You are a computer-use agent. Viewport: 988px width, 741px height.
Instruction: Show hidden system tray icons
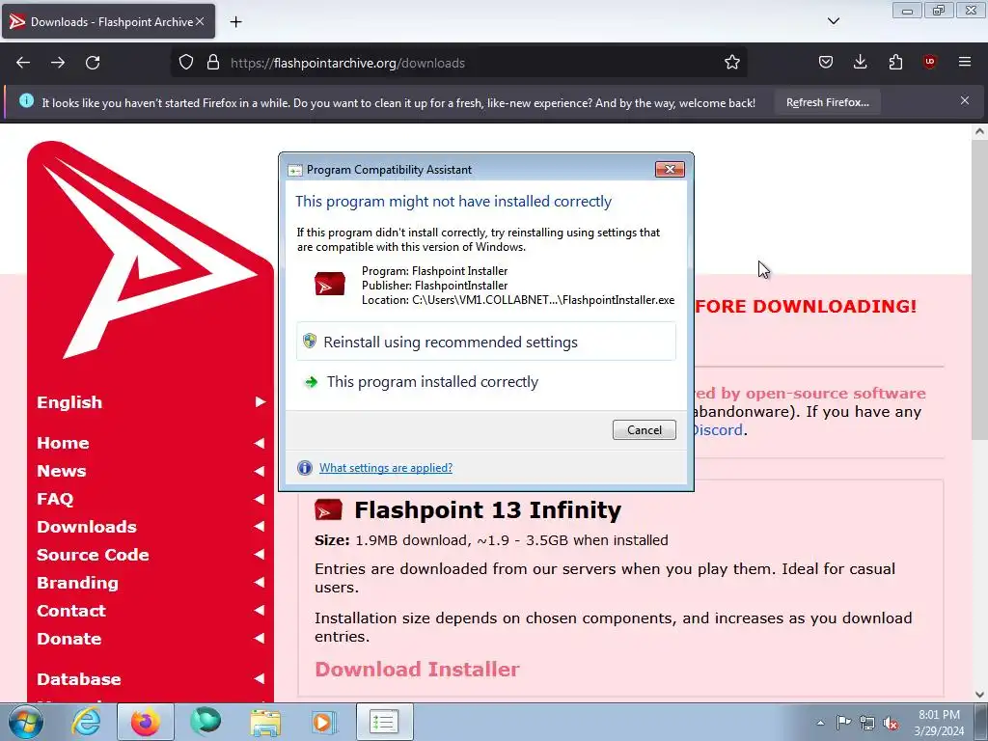tap(820, 723)
